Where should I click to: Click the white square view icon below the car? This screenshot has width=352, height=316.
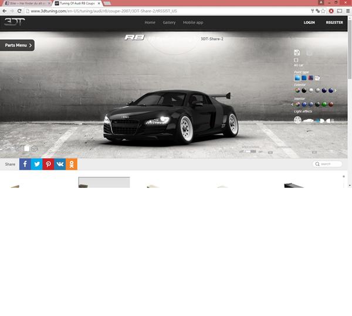pos(27,149)
